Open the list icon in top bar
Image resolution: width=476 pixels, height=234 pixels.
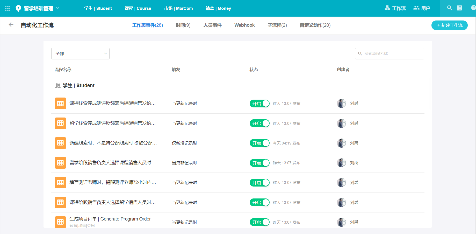pos(459,8)
